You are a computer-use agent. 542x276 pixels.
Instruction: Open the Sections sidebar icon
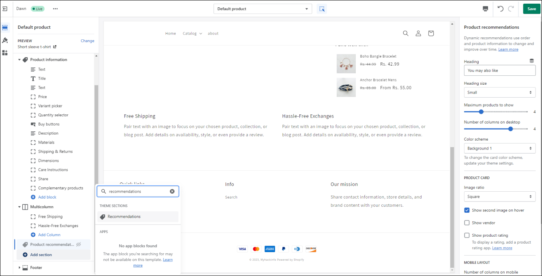point(5,28)
